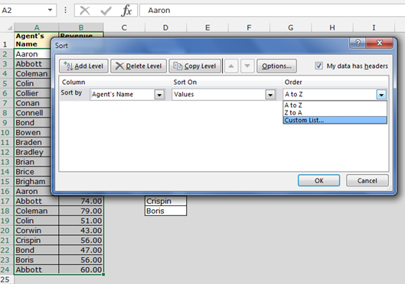Viewport: 405px width, 284px height.
Task: Move sort level down arrow
Action: point(247,66)
